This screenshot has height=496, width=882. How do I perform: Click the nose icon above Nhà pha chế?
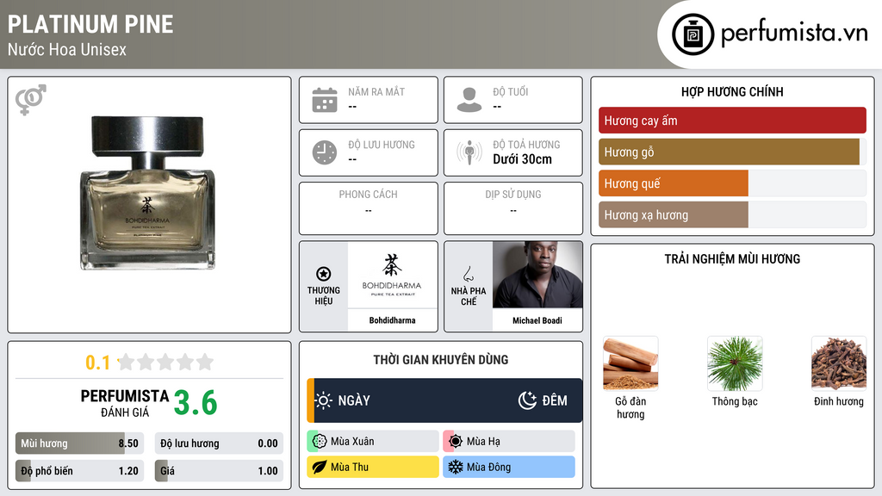click(468, 274)
